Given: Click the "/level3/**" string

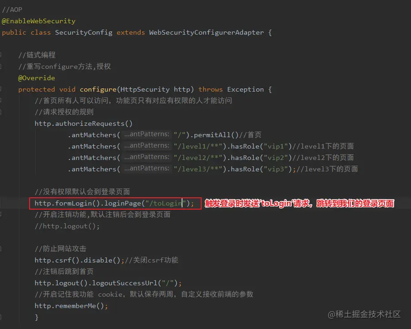Looking at the screenshot, I should [198, 169].
